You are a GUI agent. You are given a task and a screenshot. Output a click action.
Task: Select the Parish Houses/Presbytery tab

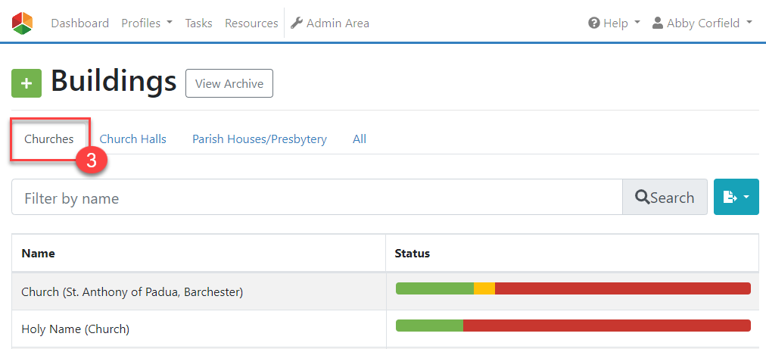pos(260,139)
